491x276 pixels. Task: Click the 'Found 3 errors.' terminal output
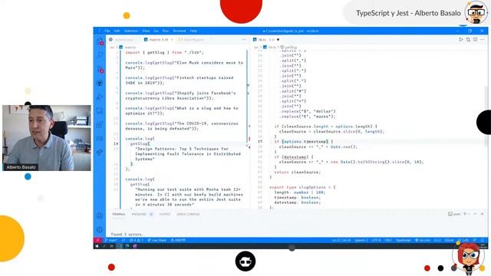coord(127,234)
